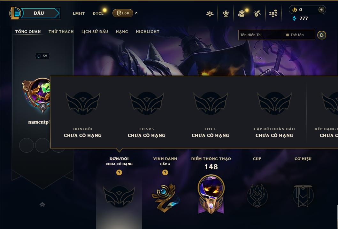Switch to the Lịch Sử Đấu tab
Image resolution: width=338 pixels, height=229 pixels.
[95, 31]
